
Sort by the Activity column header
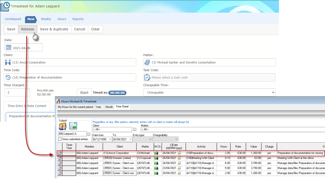tap(201, 147)
